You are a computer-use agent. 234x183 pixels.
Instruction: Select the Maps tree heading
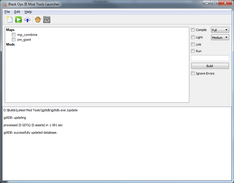(10, 30)
